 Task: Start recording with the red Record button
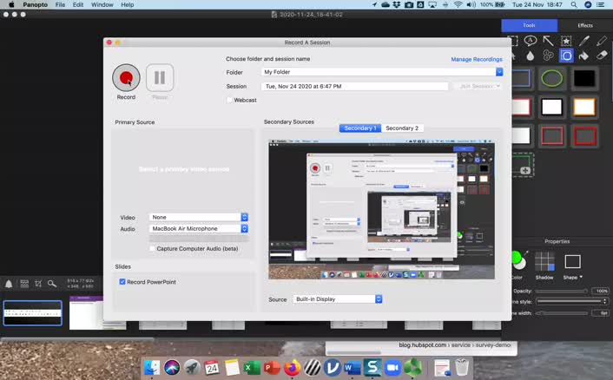126,77
